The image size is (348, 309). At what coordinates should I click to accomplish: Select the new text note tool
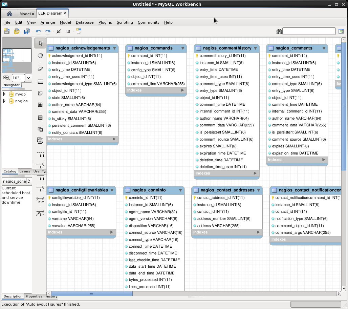pos(40,93)
